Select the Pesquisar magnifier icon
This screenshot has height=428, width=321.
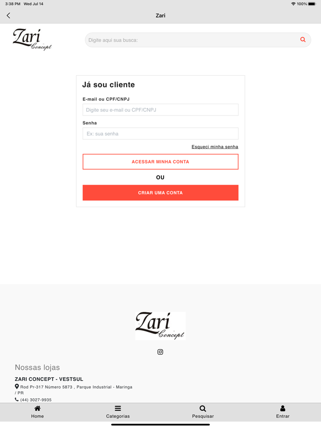[x=202, y=408]
